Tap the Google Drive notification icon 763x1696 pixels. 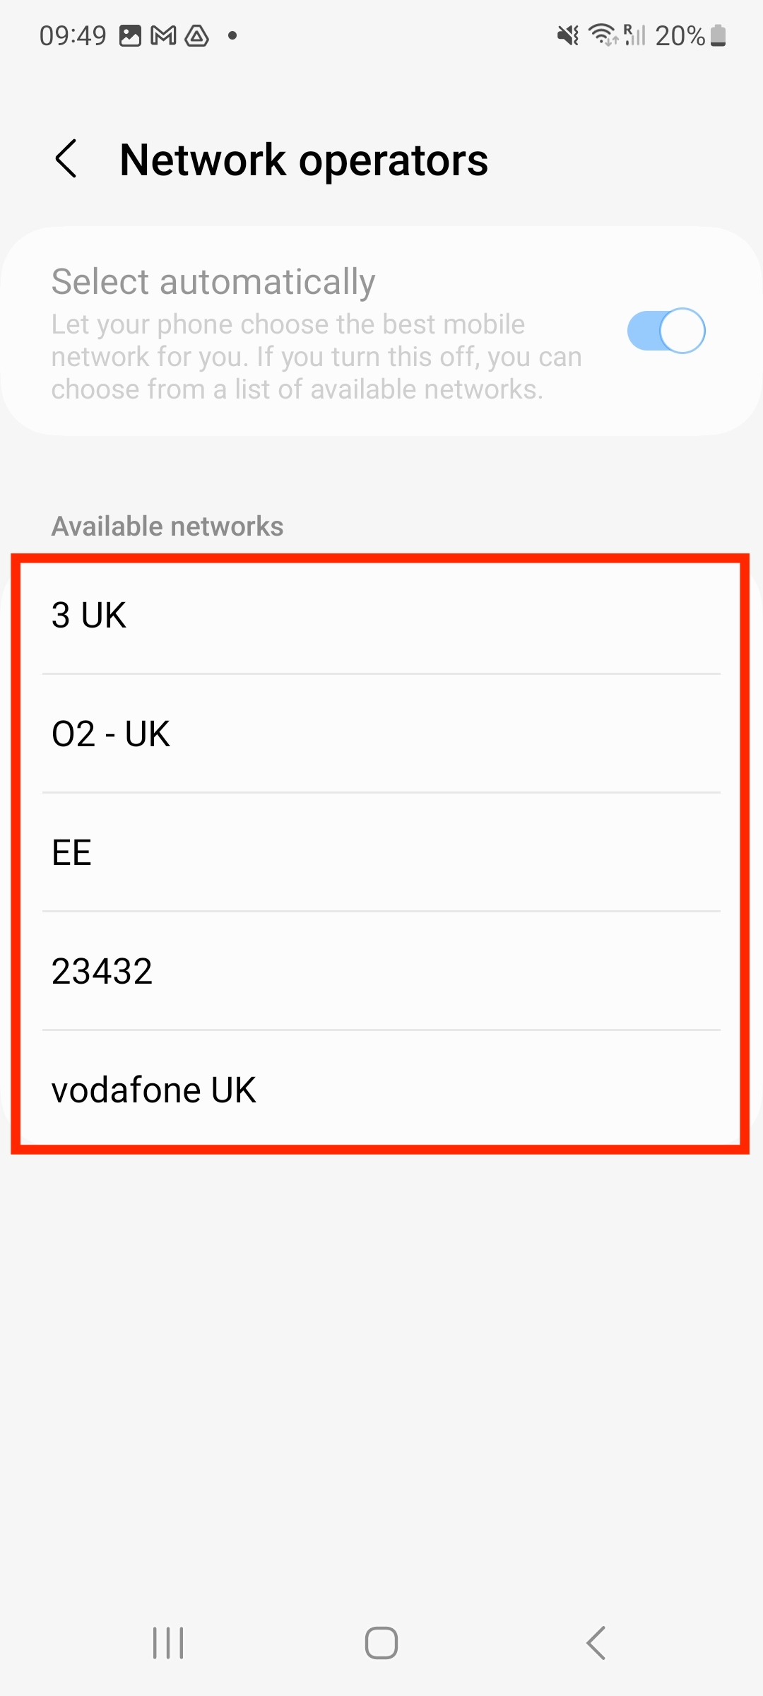[x=198, y=34]
